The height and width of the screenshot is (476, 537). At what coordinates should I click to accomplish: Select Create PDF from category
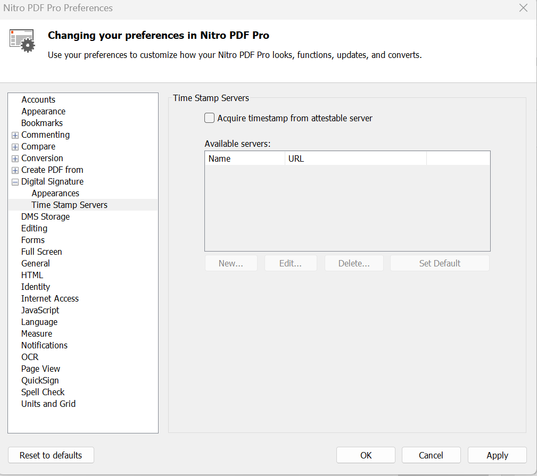[52, 170]
